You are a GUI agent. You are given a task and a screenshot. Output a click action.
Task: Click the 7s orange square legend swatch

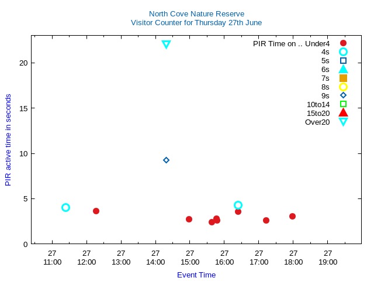[343, 78]
